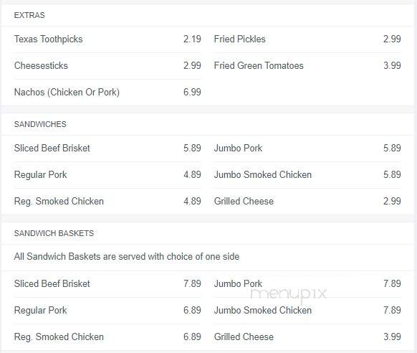
Task: Click Jumbo Pork sandwich at 5.89
Action: [x=307, y=149]
